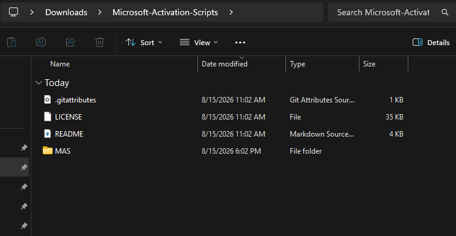The width and height of the screenshot is (456, 236).
Task: Open the See more ellipsis menu
Action: [x=240, y=42]
